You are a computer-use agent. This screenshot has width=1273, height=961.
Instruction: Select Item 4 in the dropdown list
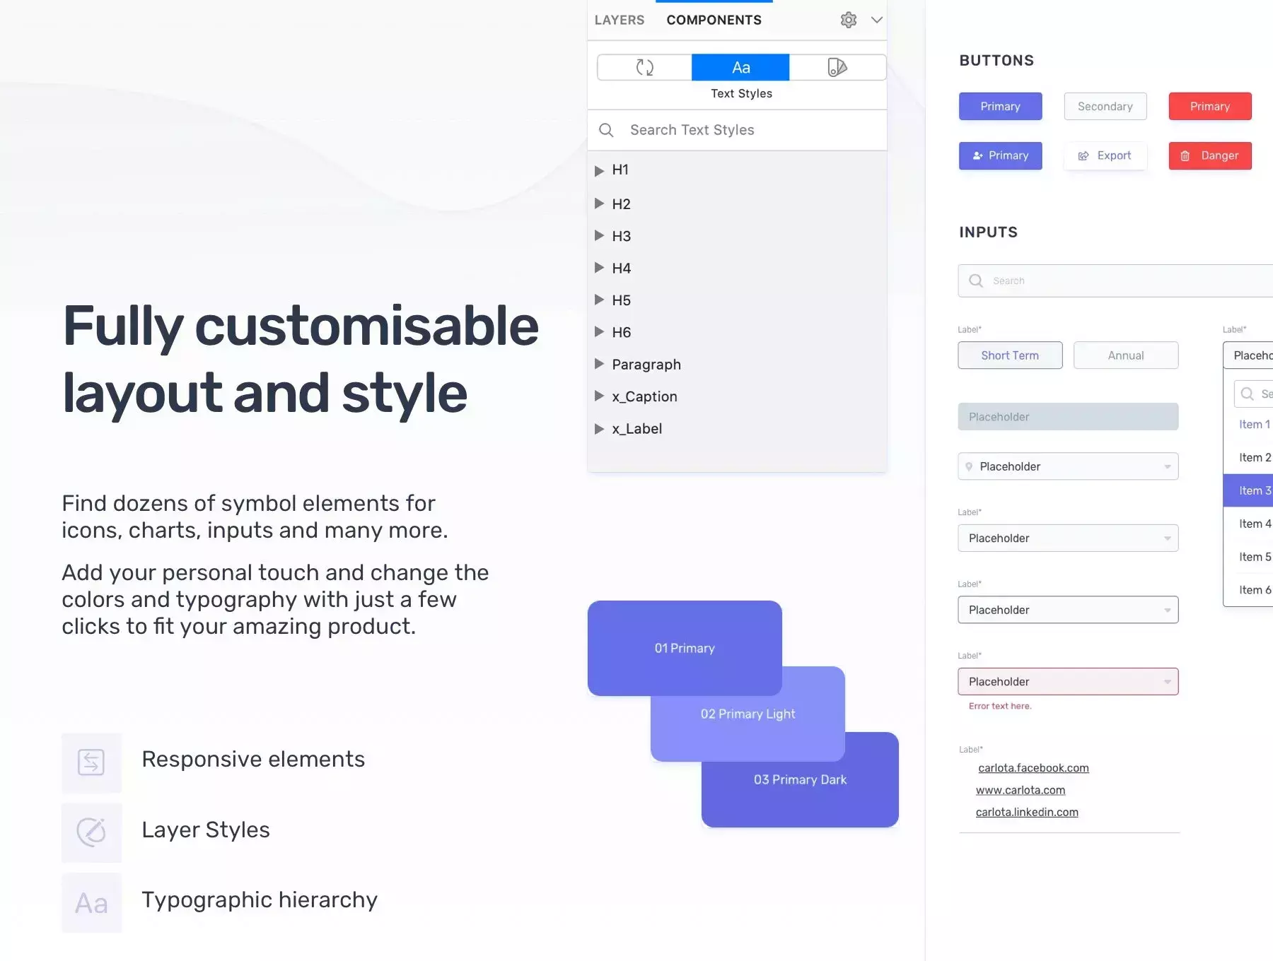[x=1249, y=524]
